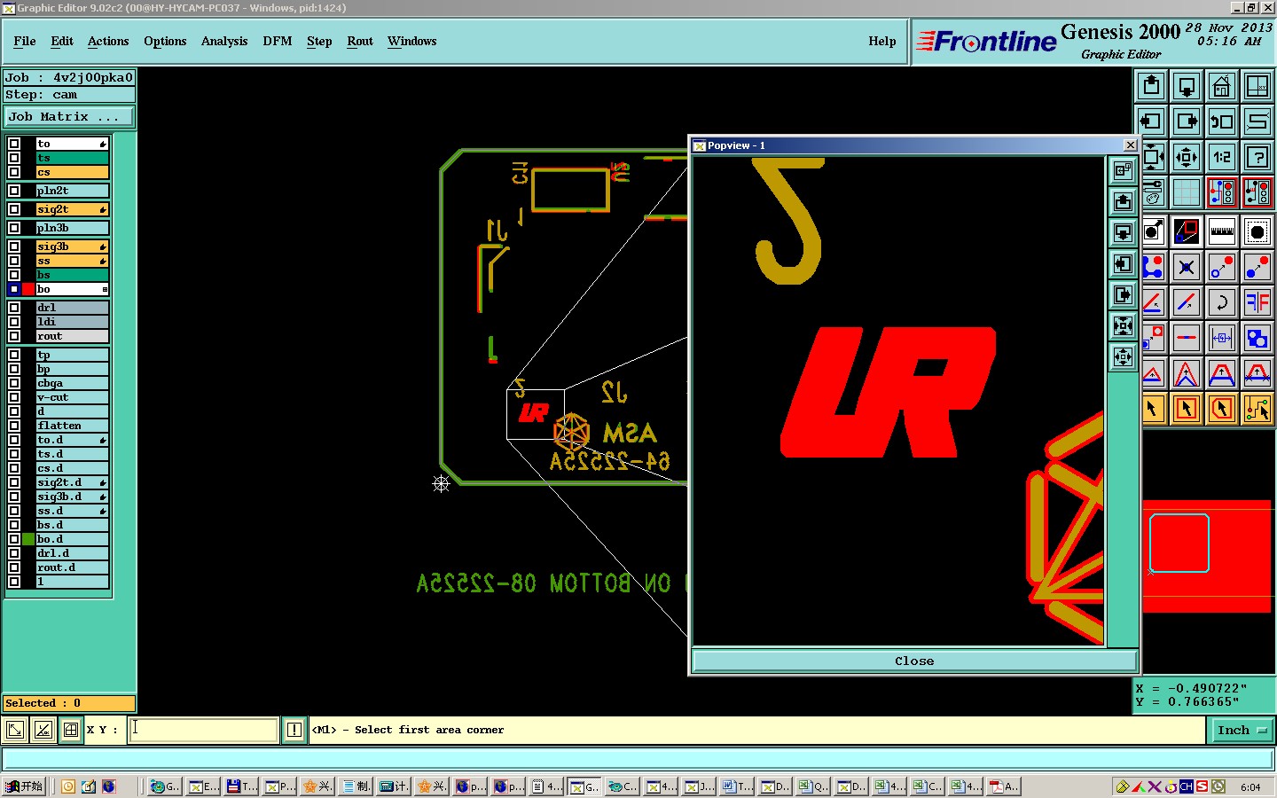This screenshot has height=798, width=1277.
Task: Click the exclamation mark icon beside input field
Action: 294,730
